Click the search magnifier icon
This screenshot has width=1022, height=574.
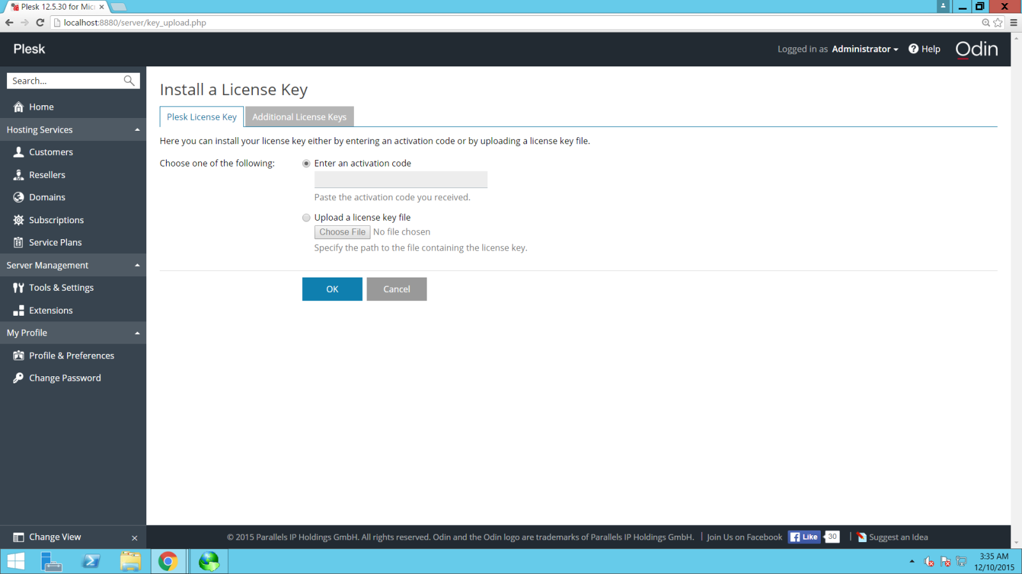[x=129, y=80]
